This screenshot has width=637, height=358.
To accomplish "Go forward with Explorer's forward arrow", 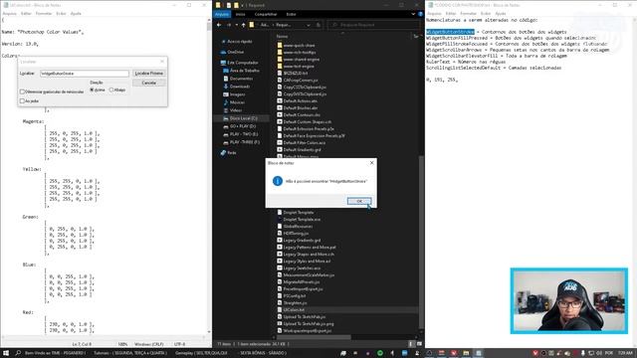I will pos(229,25).
